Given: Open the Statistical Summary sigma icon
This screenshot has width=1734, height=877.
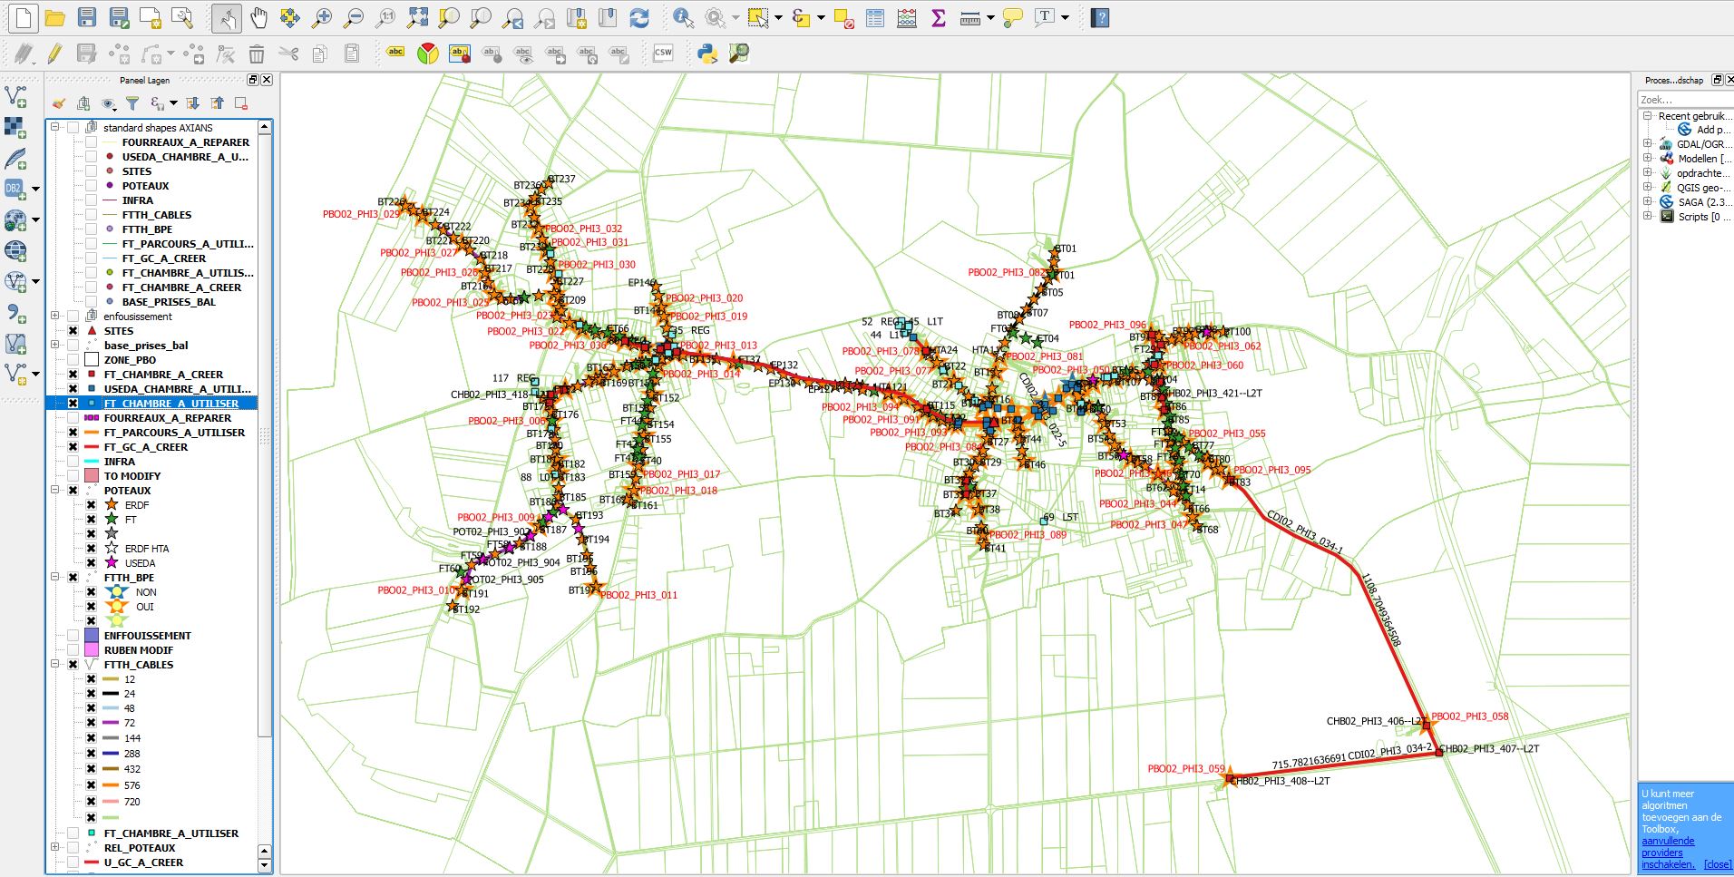Looking at the screenshot, I should [x=939, y=17].
